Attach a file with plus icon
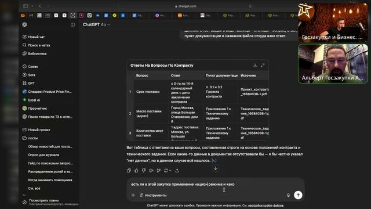This screenshot has width=371, height=209. tap(133, 195)
